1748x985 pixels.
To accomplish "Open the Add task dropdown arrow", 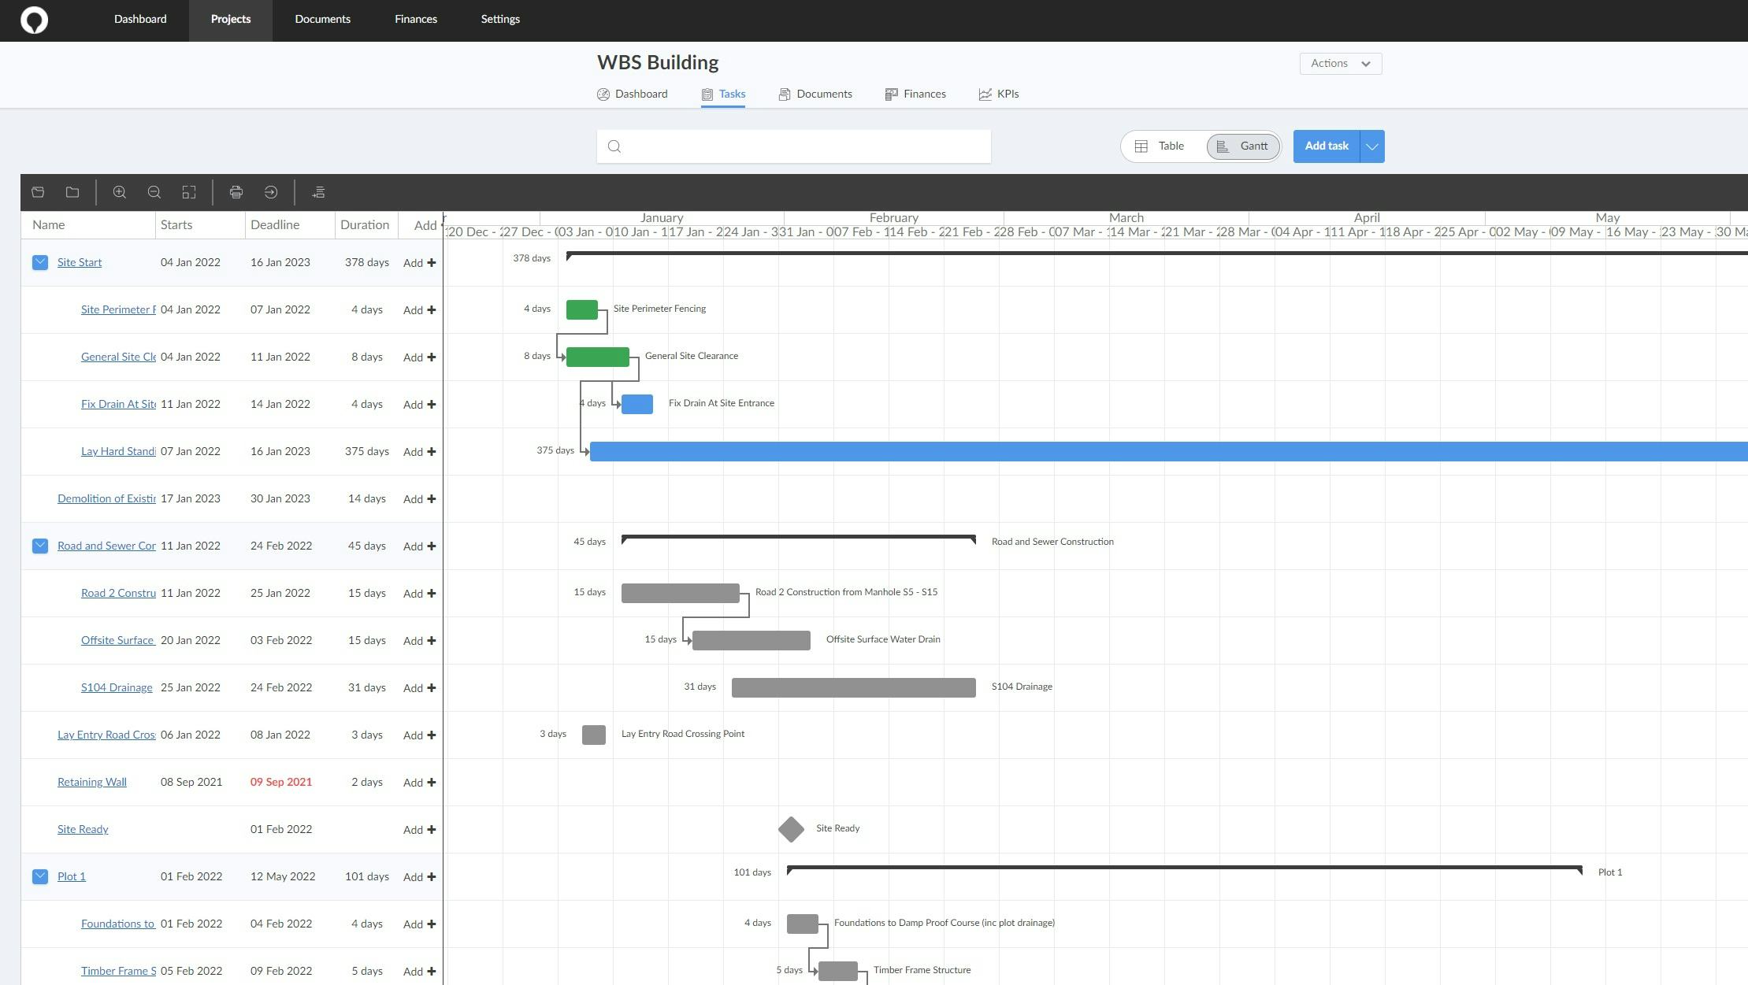I will [1372, 146].
